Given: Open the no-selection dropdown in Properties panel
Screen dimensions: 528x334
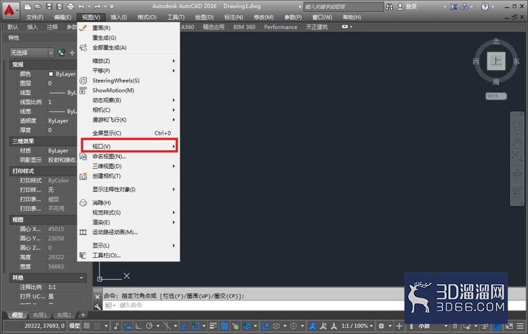Looking at the screenshot, I should pos(32,53).
